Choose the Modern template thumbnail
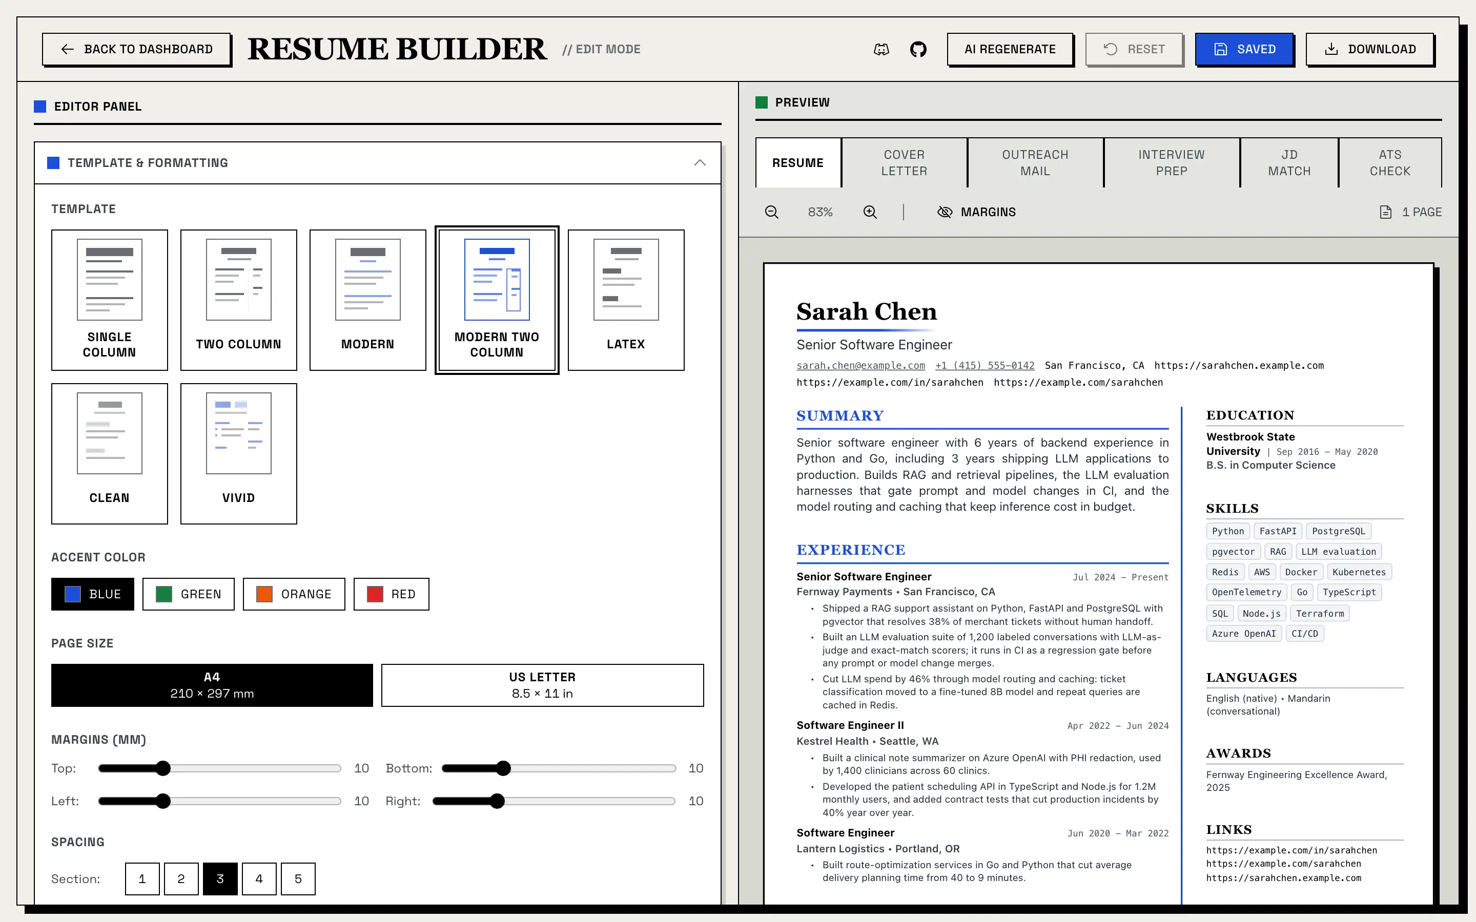Image resolution: width=1476 pixels, height=922 pixels. (x=368, y=300)
